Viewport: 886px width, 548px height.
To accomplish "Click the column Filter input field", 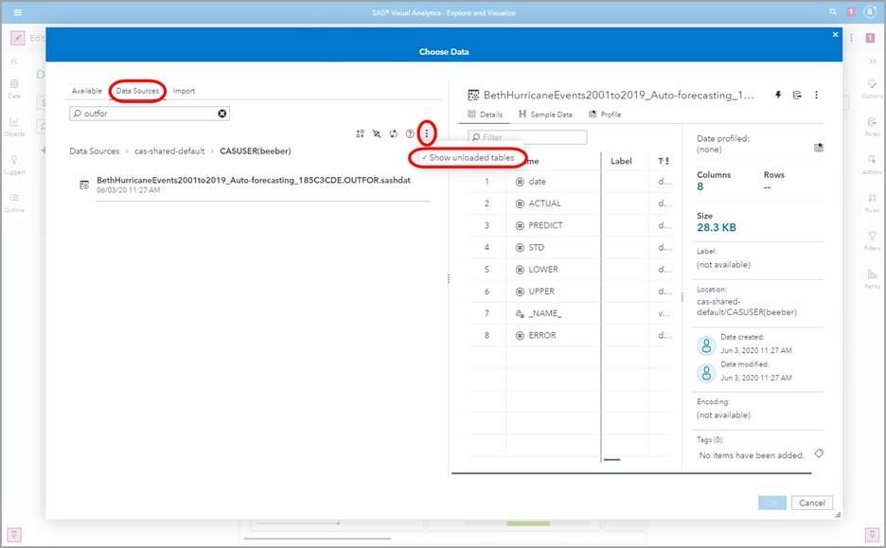I will coord(527,137).
